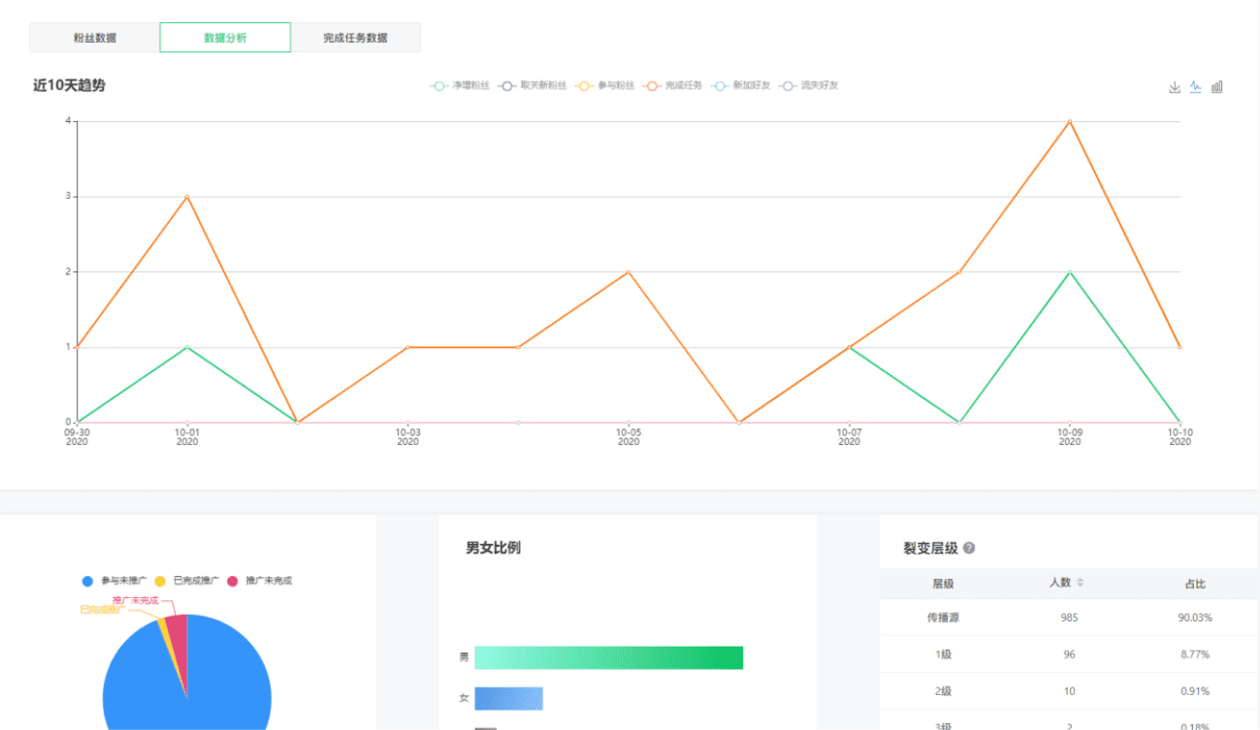Click orange data point at 10-09 peak
1260x730 pixels.
click(x=1069, y=121)
